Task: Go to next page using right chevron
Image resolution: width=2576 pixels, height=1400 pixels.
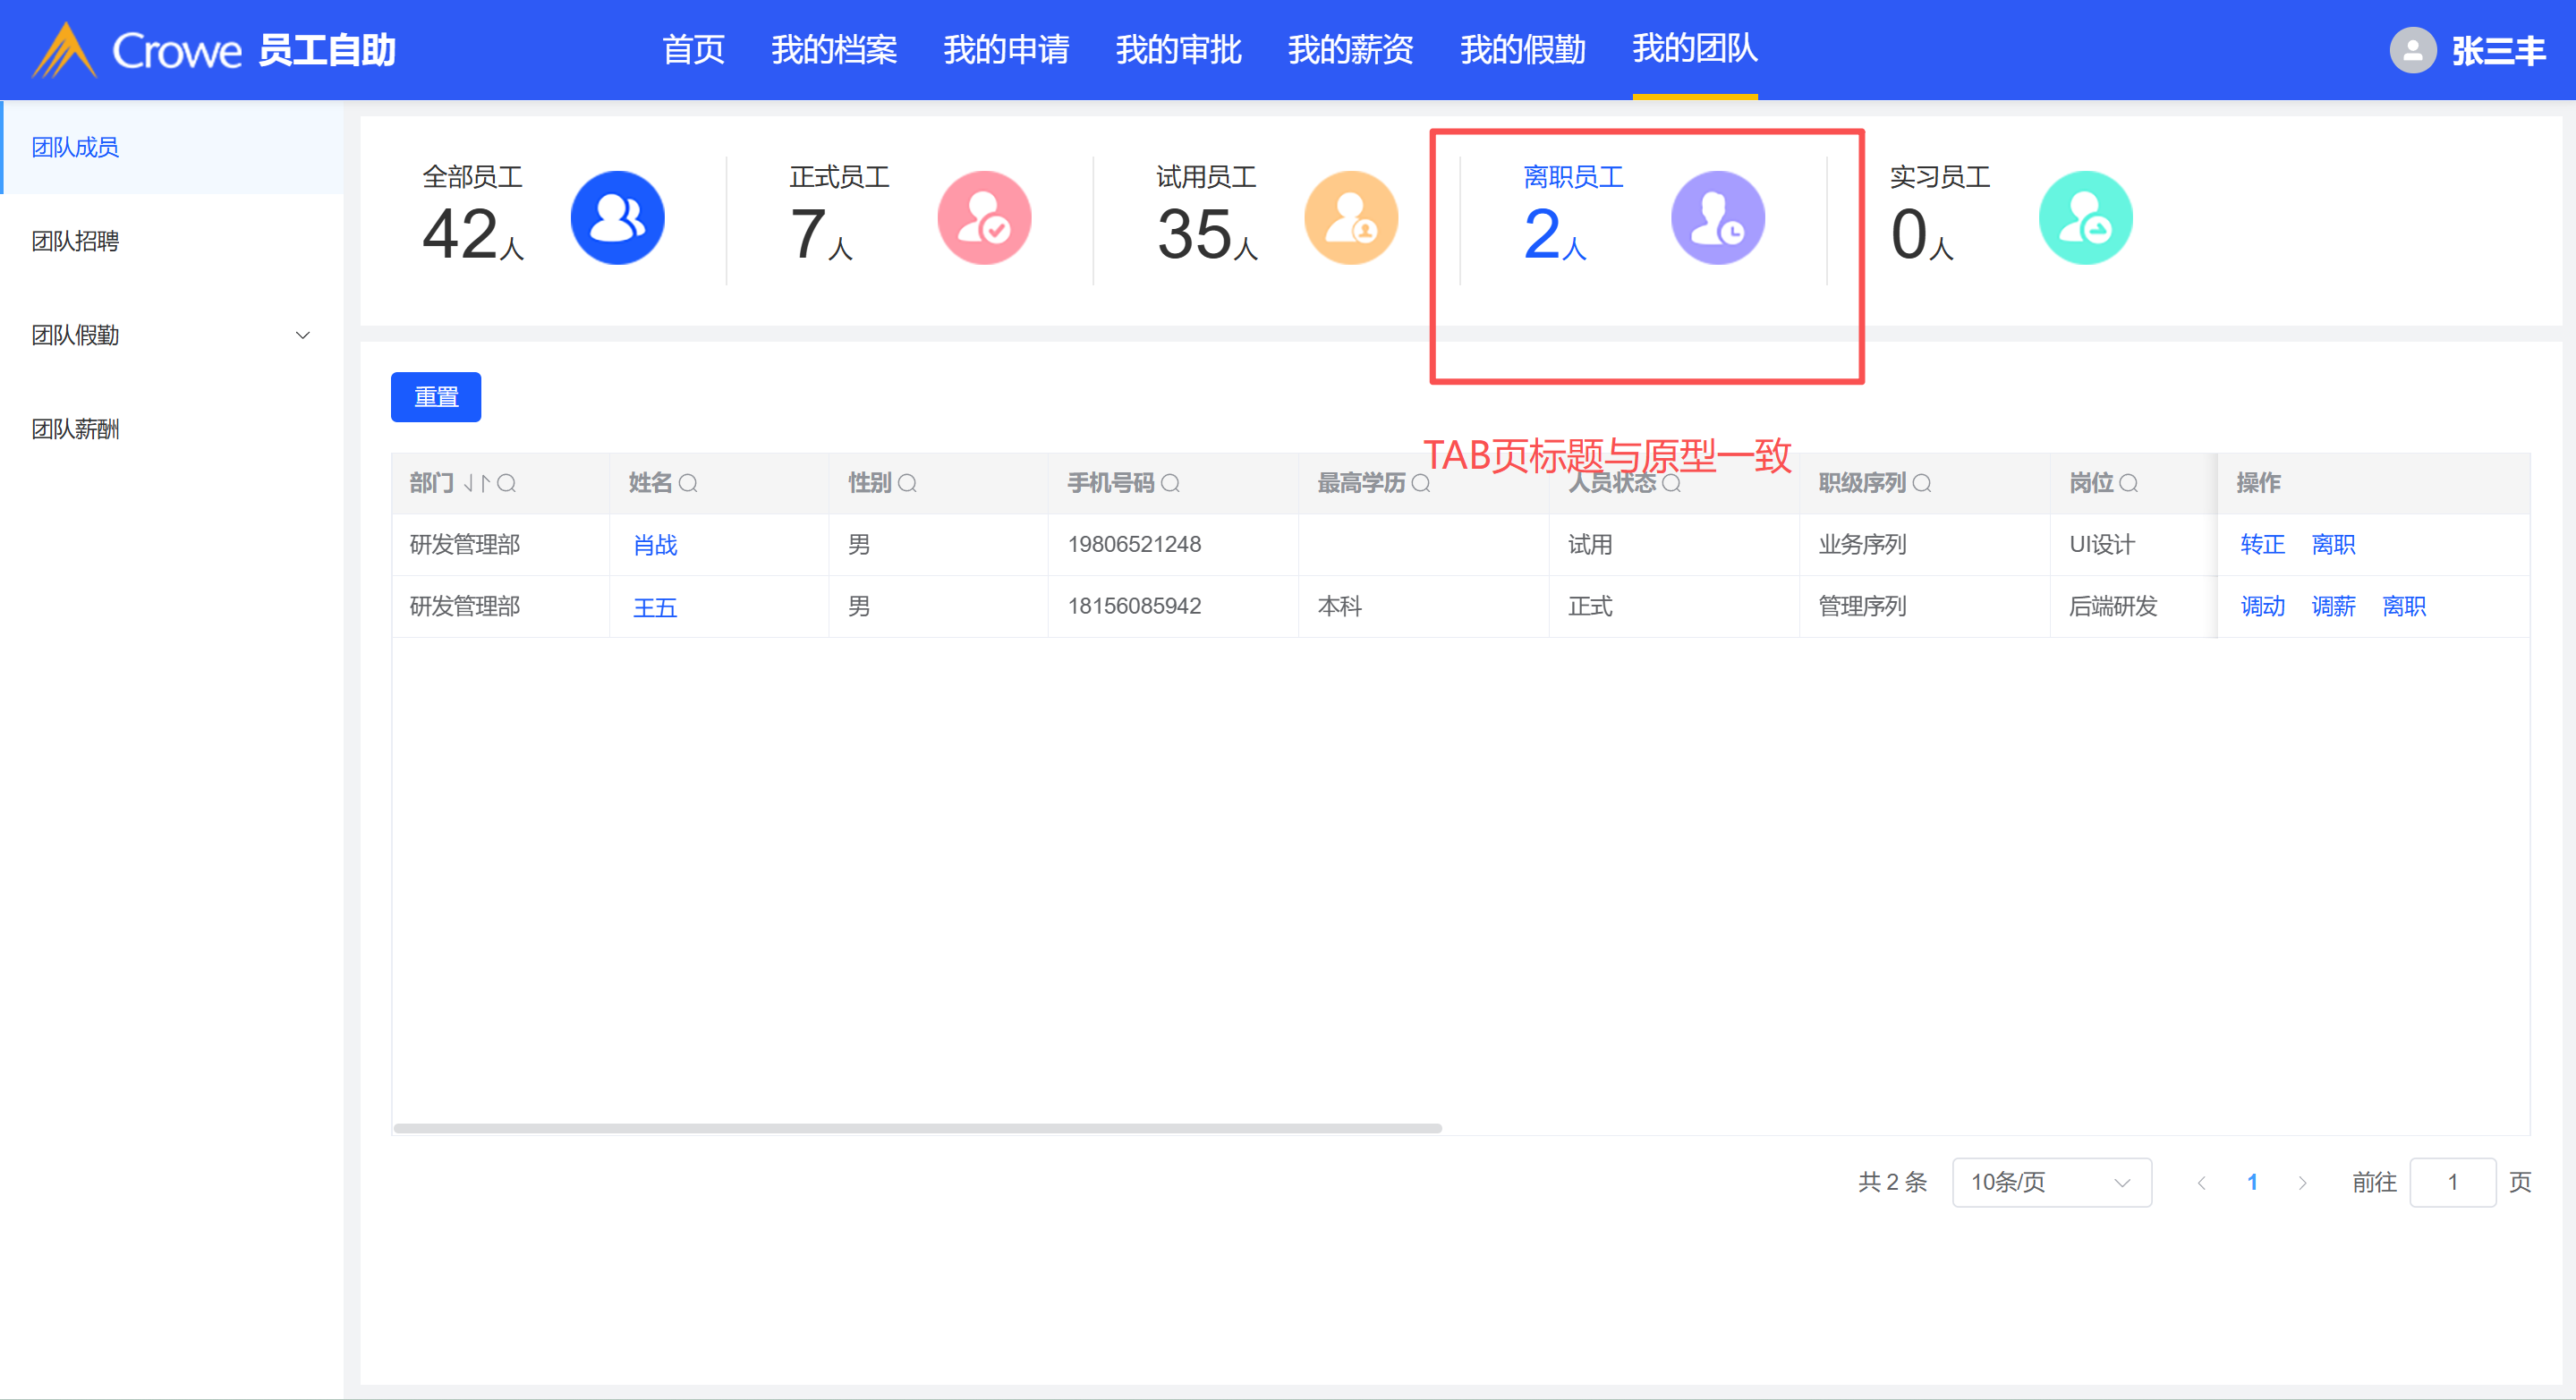Action: tap(2302, 1182)
